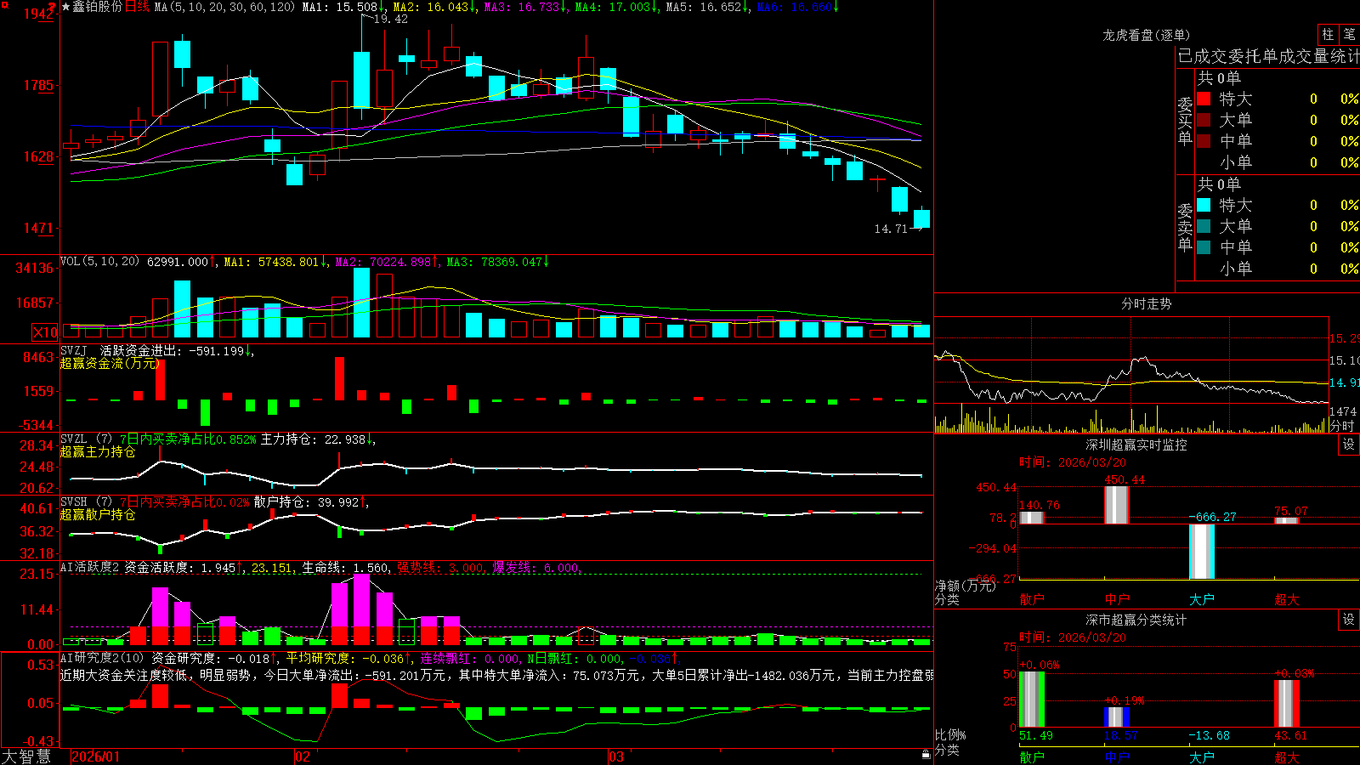
Task: Select the SVSH (7) indicator title
Action: [x=86, y=501]
